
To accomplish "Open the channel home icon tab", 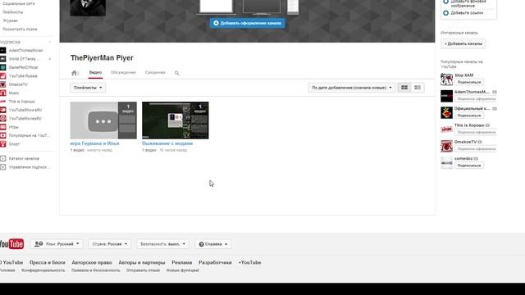I will [x=75, y=73].
